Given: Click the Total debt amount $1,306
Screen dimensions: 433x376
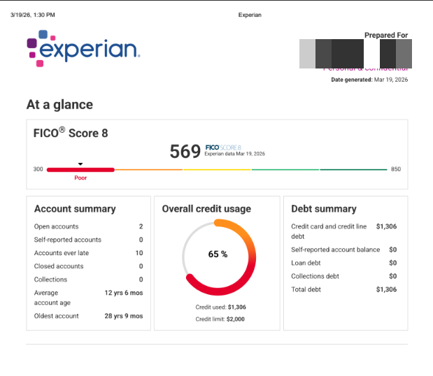Looking at the screenshot, I should pyautogui.click(x=386, y=289).
